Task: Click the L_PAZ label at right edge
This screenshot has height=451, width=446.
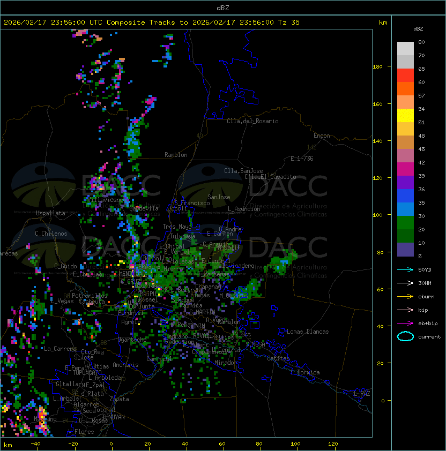Action: (362, 394)
